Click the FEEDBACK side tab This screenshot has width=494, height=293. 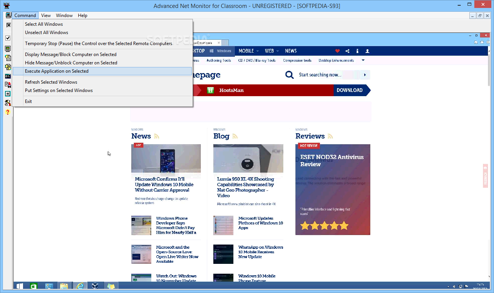click(x=485, y=176)
